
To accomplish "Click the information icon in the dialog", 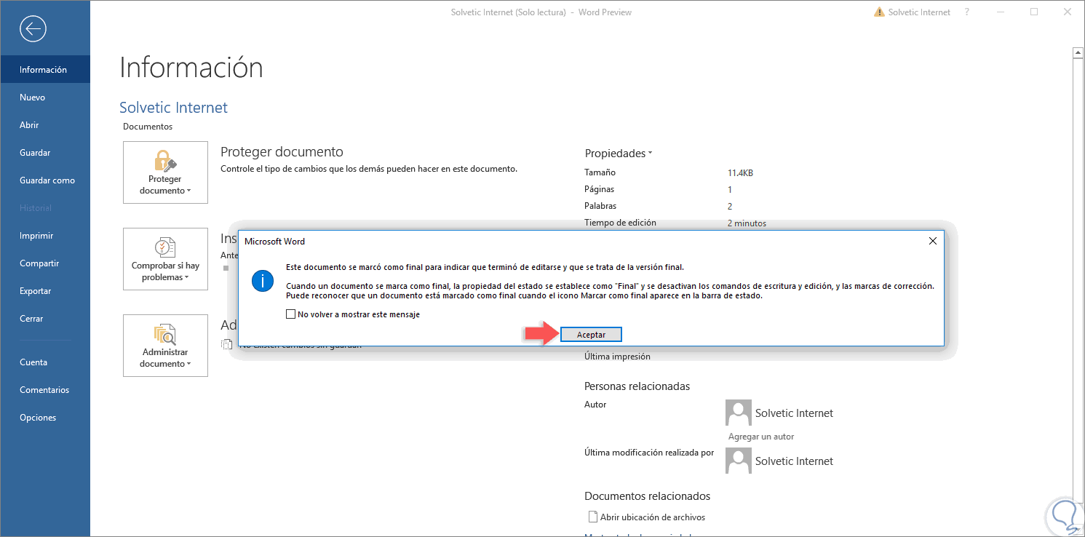I will [x=263, y=281].
